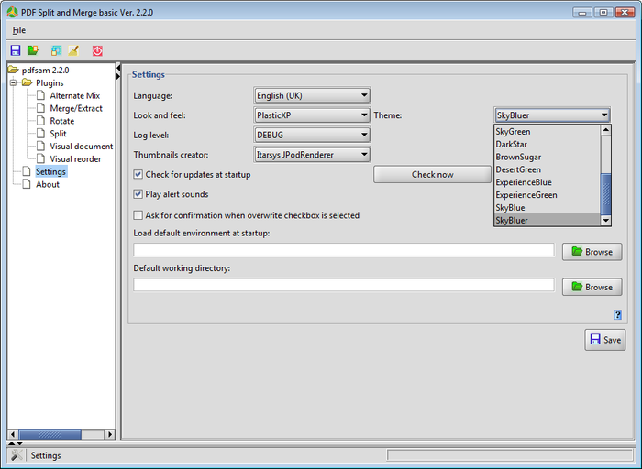Click the tree panel horizontal scrollbar thumb
This screenshot has width=642, height=469.
point(50,434)
